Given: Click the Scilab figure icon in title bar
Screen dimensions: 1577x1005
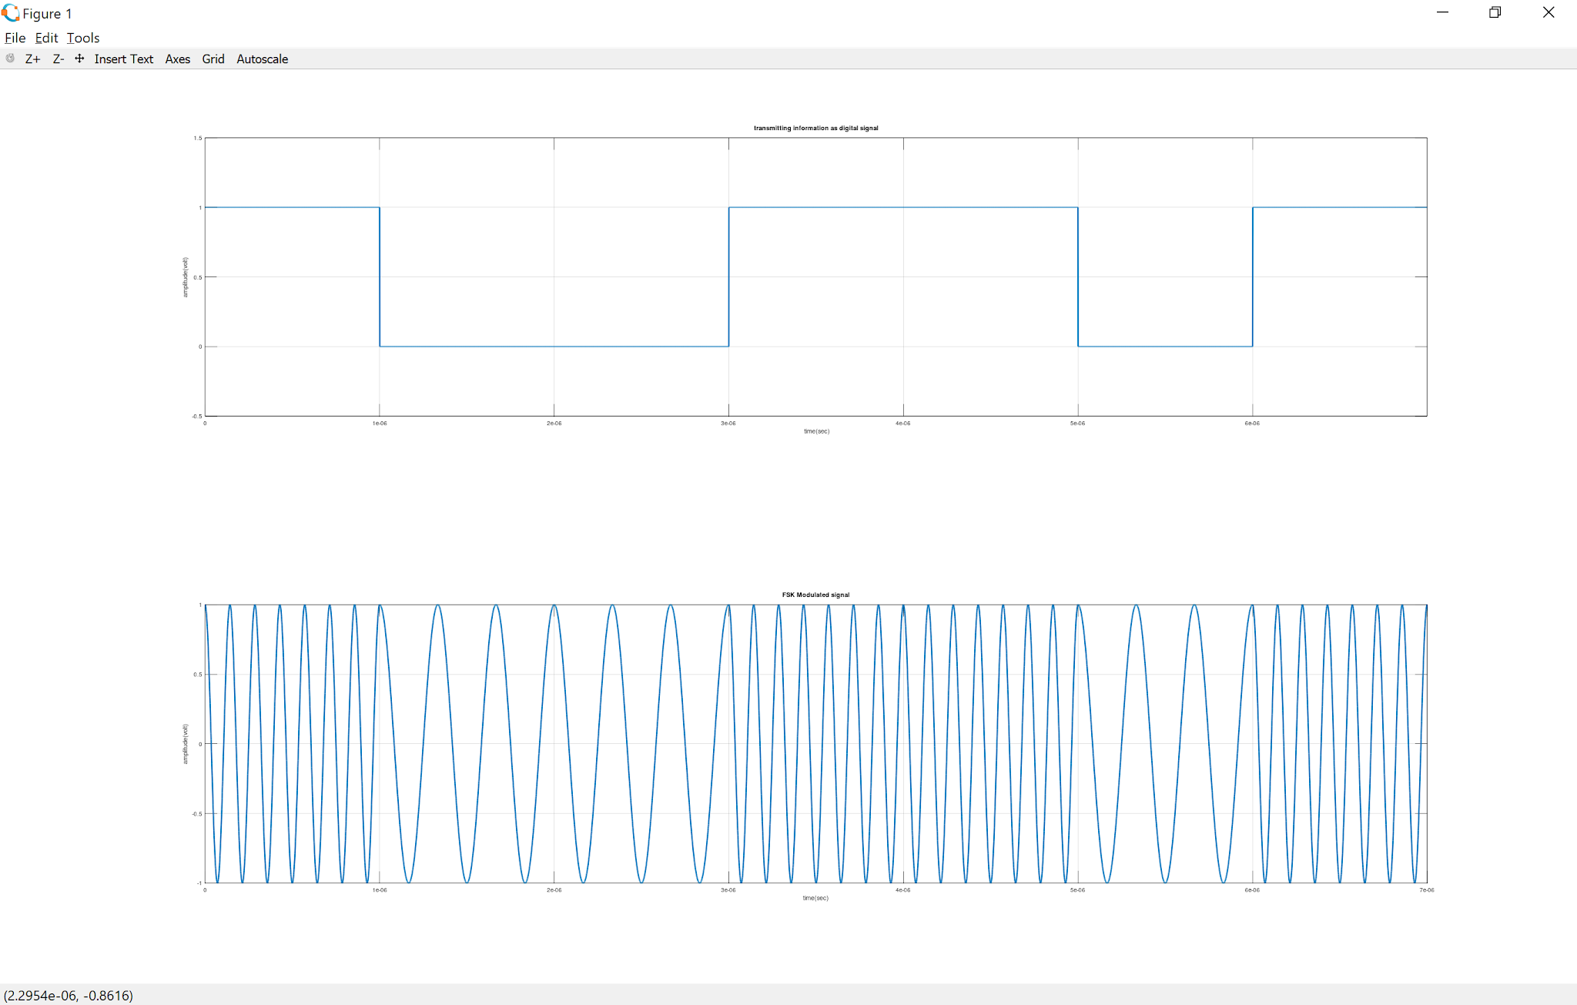Looking at the screenshot, I should 10,12.
